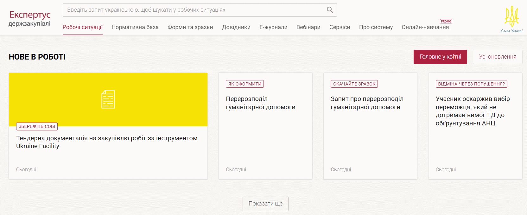Open Форми та зразки section
Screen dimensions: 527x215
pyautogui.click(x=190, y=27)
